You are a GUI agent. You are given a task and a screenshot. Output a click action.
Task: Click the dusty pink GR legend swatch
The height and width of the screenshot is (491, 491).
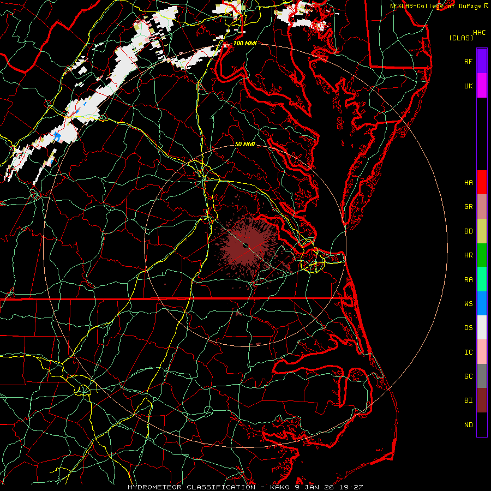482,207
